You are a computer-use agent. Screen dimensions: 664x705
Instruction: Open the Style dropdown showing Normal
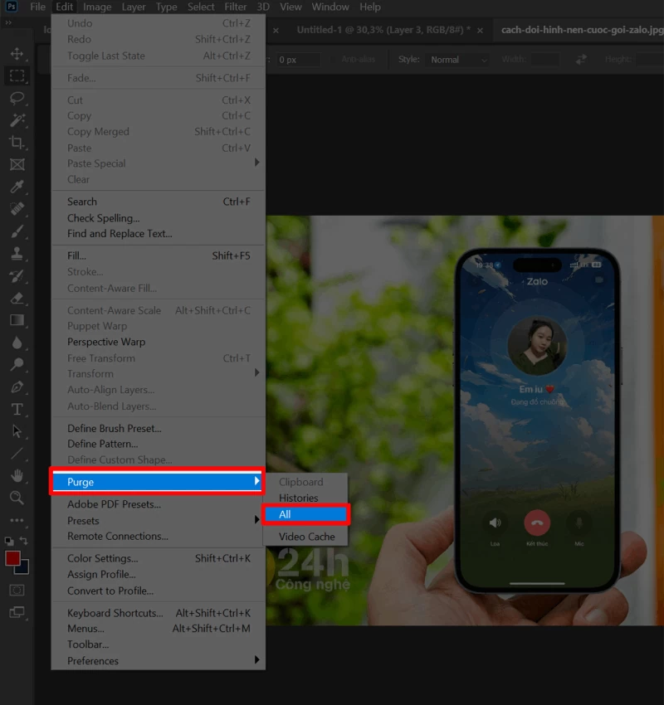click(x=456, y=59)
